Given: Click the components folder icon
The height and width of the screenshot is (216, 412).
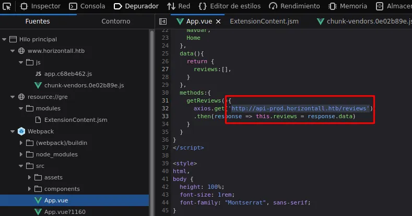Looking at the screenshot, I should [38, 189].
